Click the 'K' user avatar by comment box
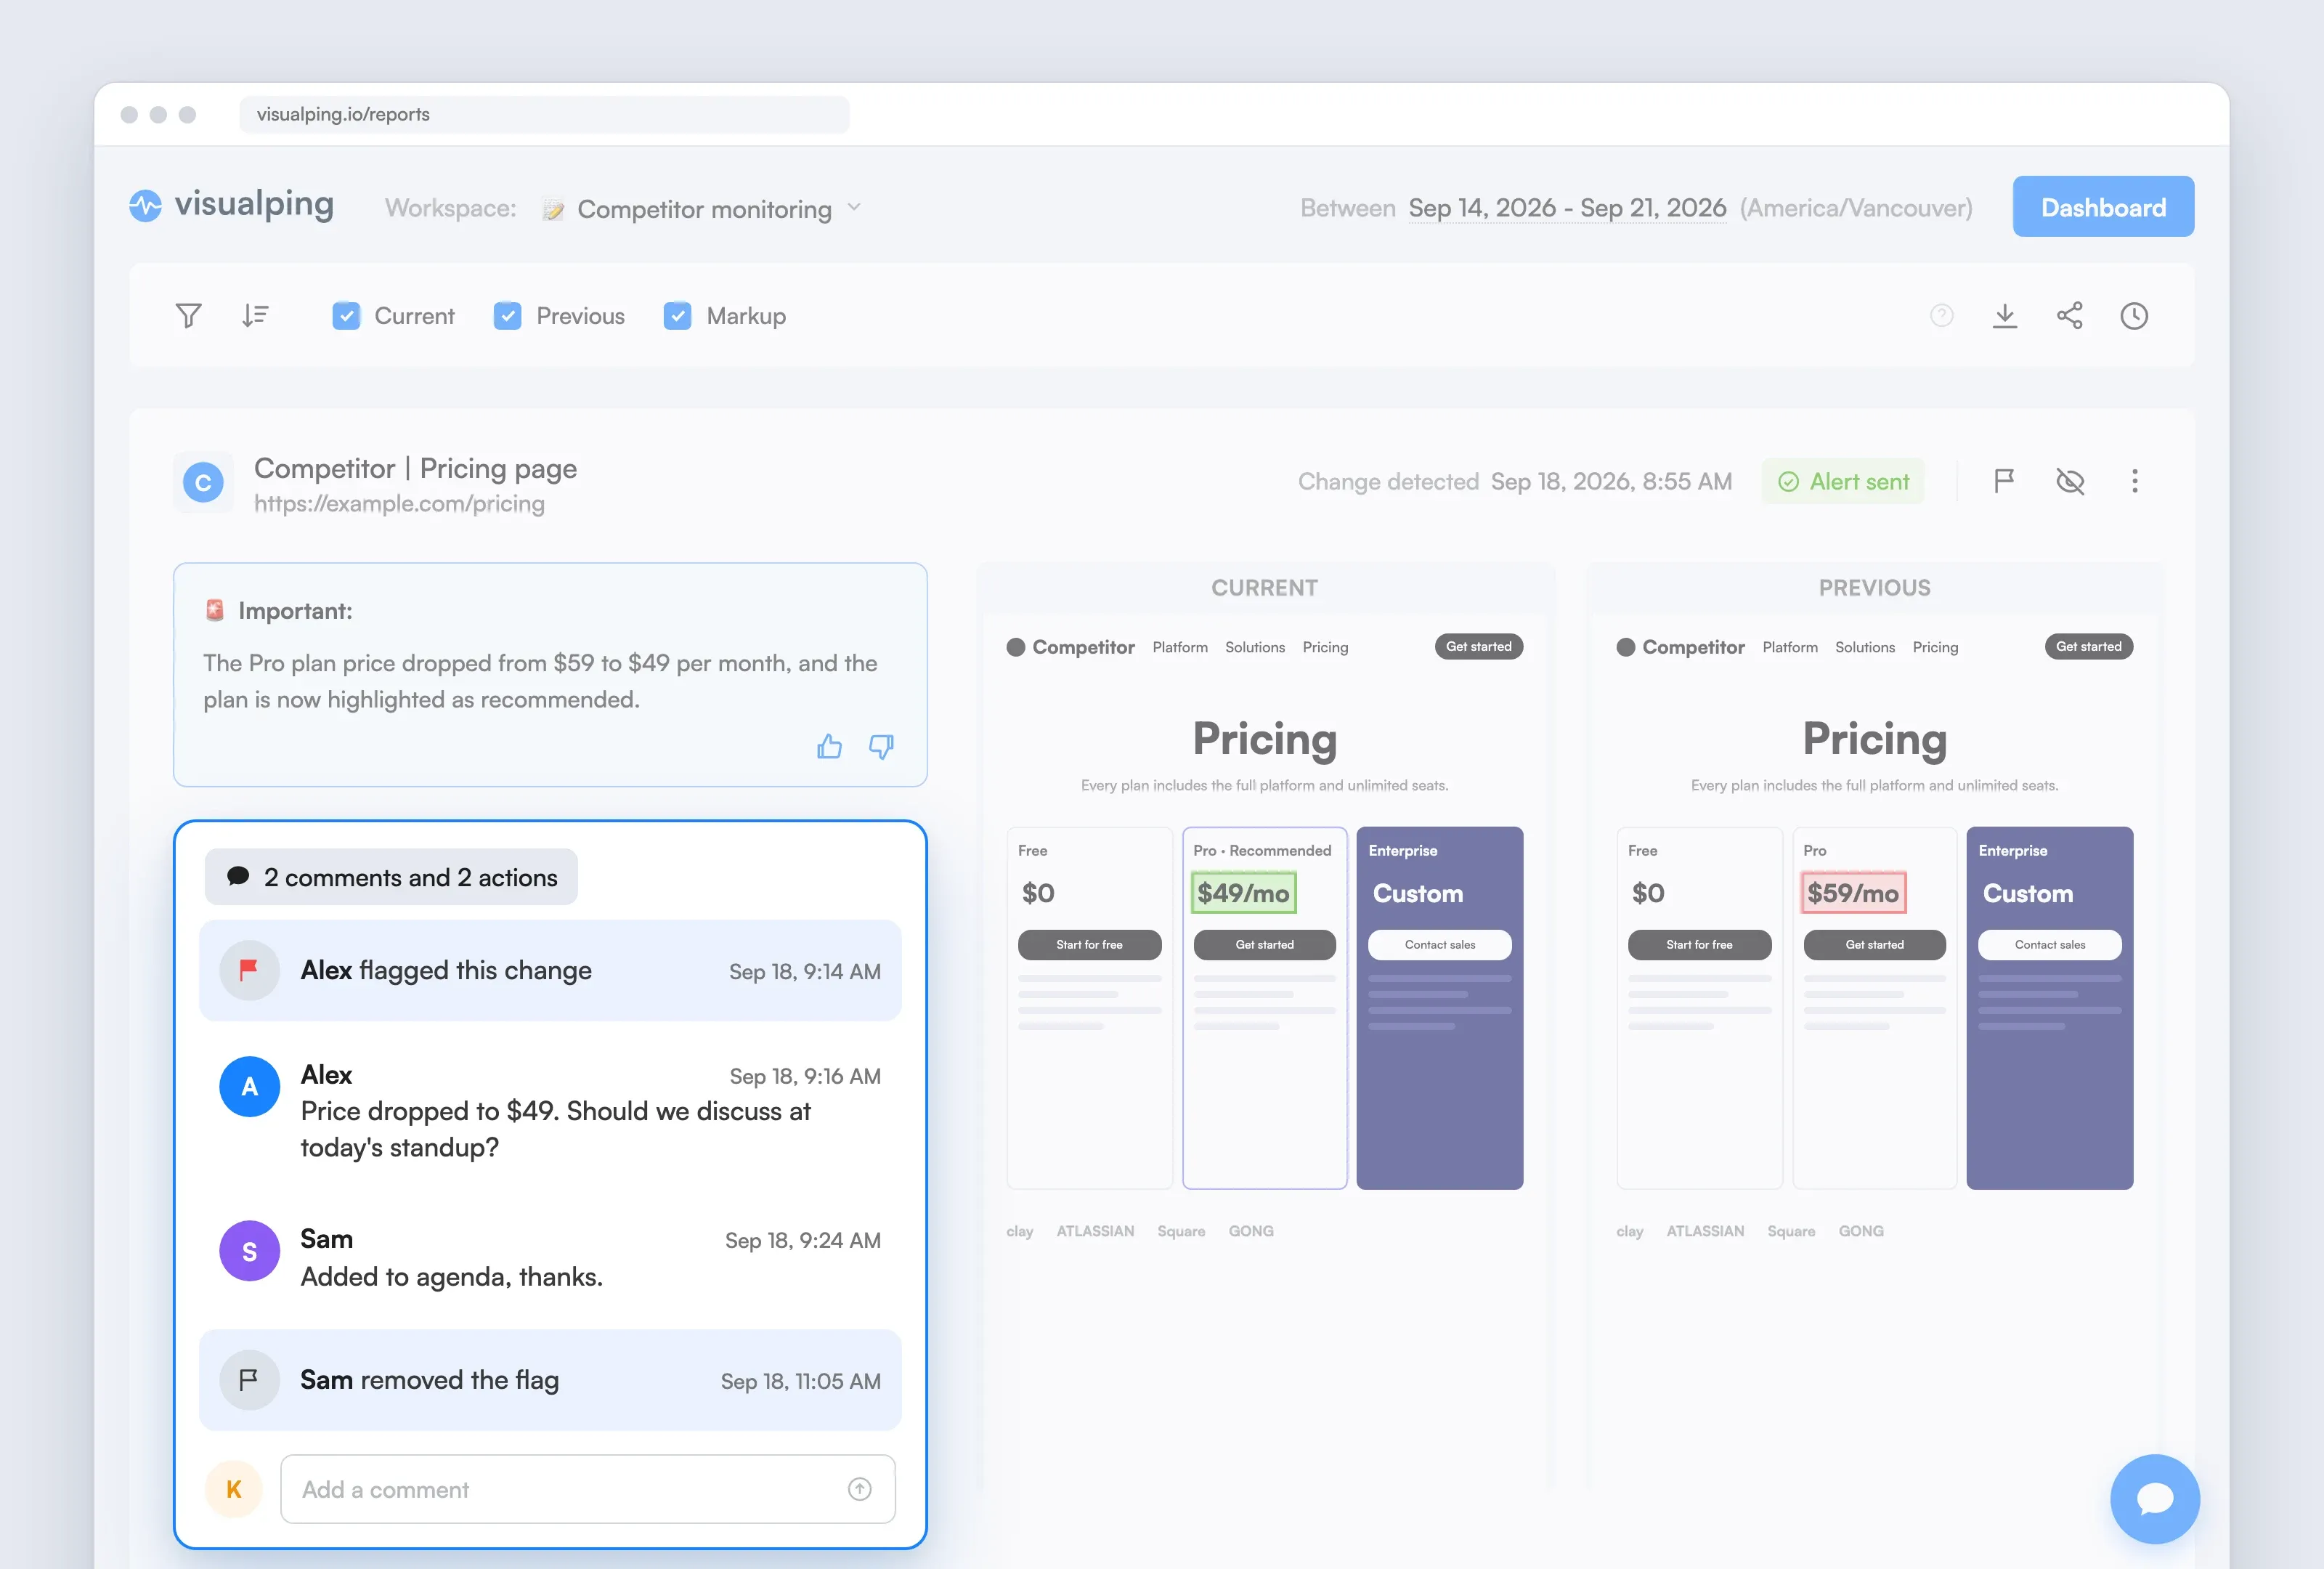Screen dimensions: 2324x1569 click(x=234, y=1489)
